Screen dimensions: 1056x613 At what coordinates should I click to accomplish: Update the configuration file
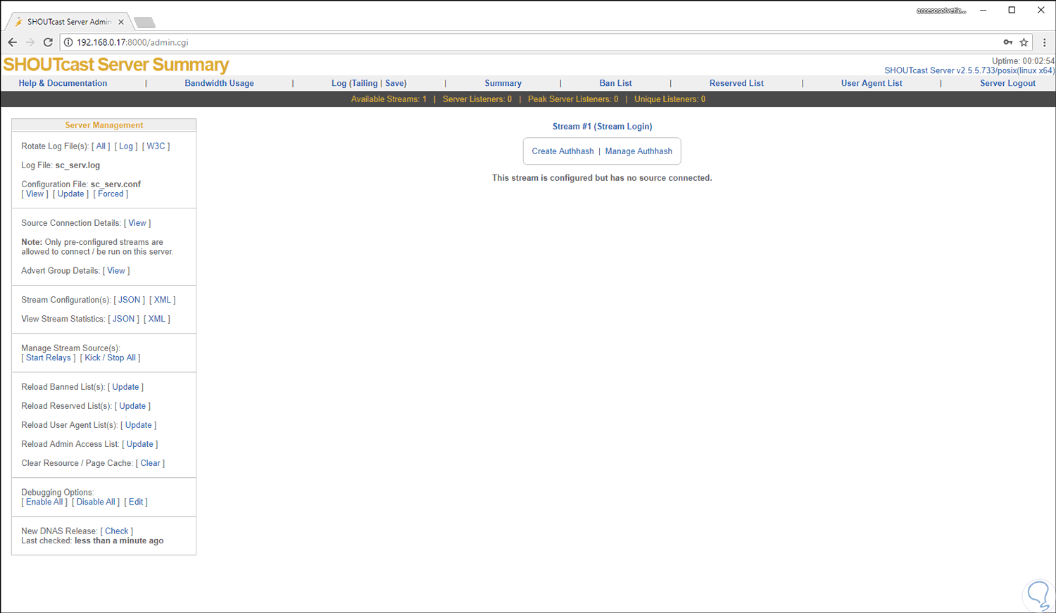pyautogui.click(x=70, y=194)
